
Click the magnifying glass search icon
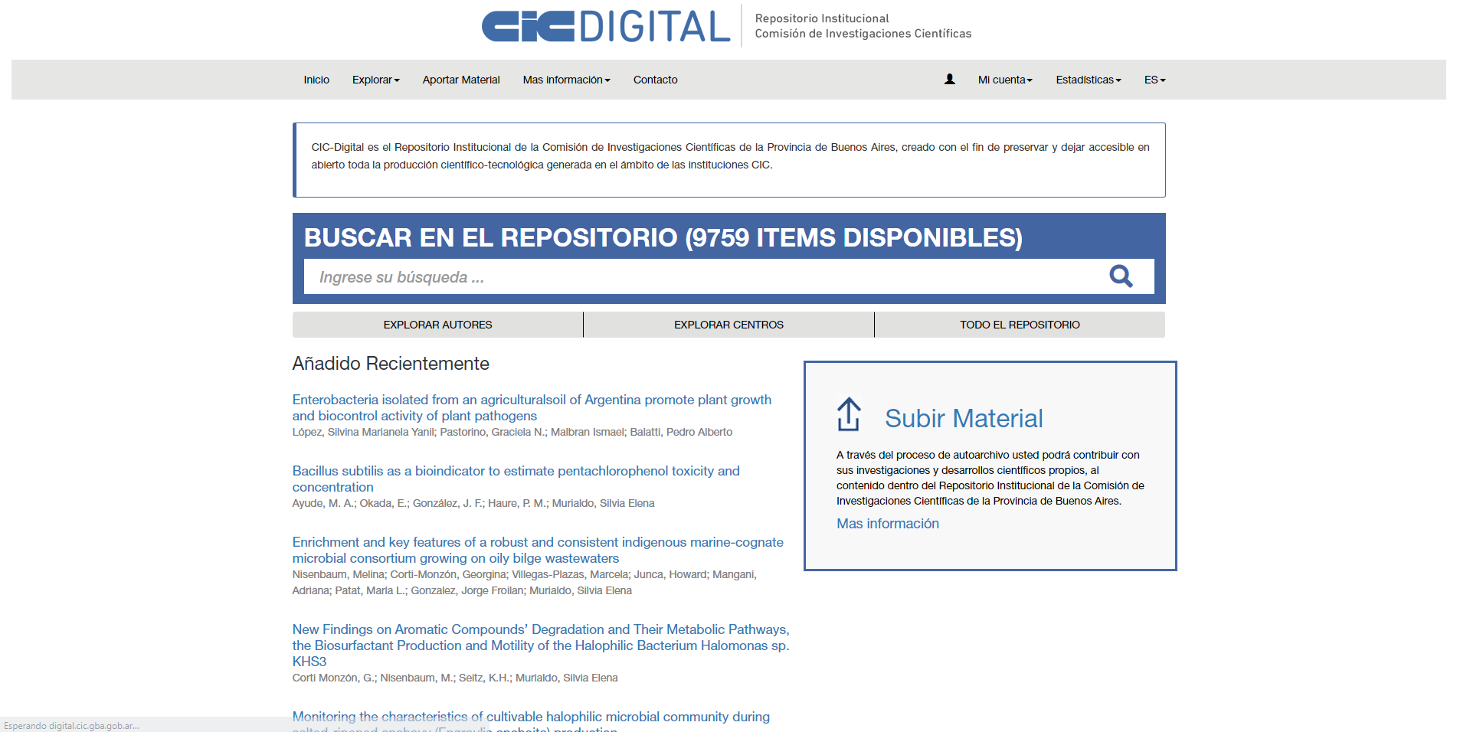coord(1121,276)
